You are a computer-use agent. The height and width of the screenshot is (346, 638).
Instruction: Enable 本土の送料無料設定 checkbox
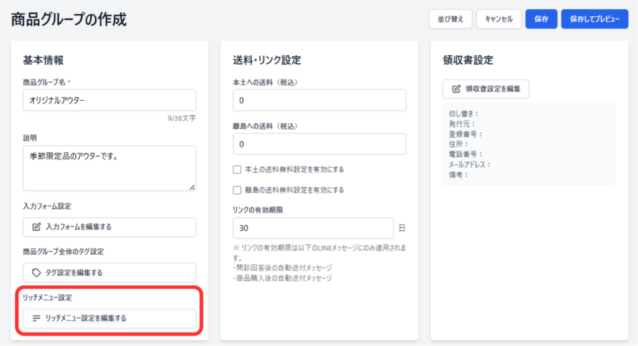pos(237,169)
